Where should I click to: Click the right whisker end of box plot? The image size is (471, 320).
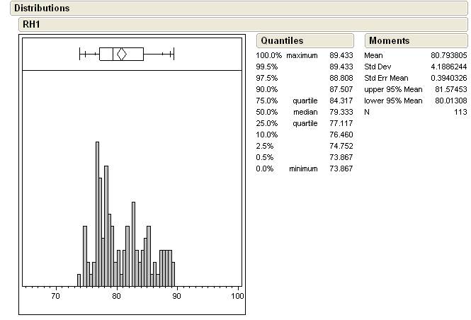pos(173,54)
